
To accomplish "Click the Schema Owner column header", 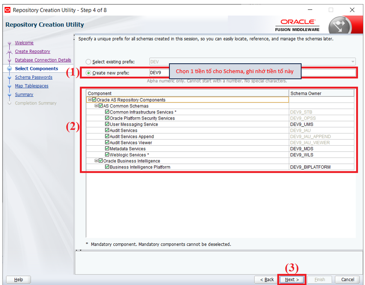I will tap(322, 93).
